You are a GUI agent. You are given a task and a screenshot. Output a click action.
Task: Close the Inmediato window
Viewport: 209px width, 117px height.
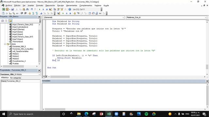pyautogui.click(x=207, y=81)
